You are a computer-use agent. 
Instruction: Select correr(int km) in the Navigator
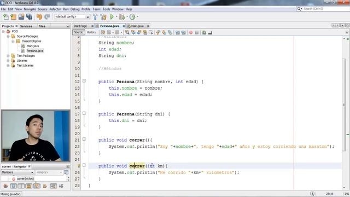pyautogui.click(x=25, y=179)
